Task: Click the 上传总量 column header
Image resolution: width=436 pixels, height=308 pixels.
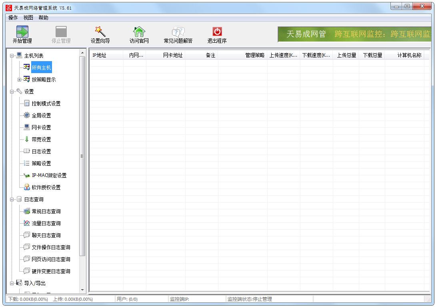Action: pyautogui.click(x=346, y=55)
